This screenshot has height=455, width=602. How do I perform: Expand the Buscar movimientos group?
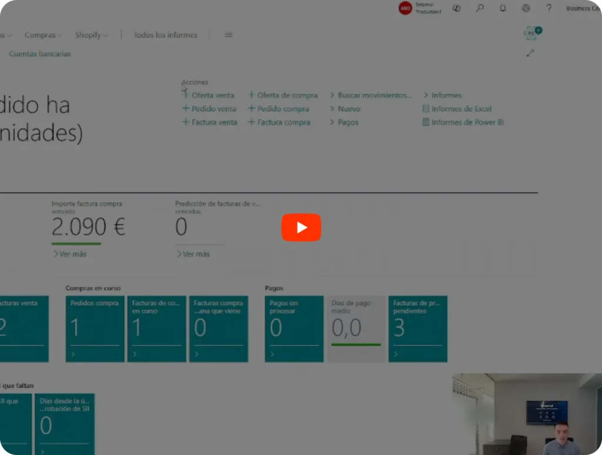pos(374,95)
